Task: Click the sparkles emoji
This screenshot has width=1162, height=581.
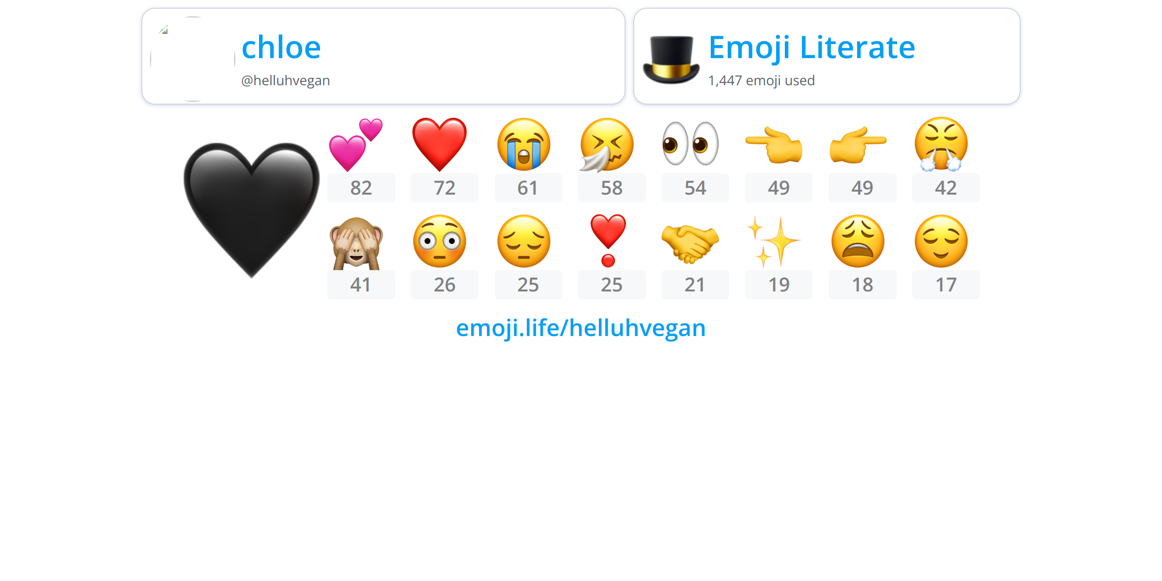Action: pos(774,242)
